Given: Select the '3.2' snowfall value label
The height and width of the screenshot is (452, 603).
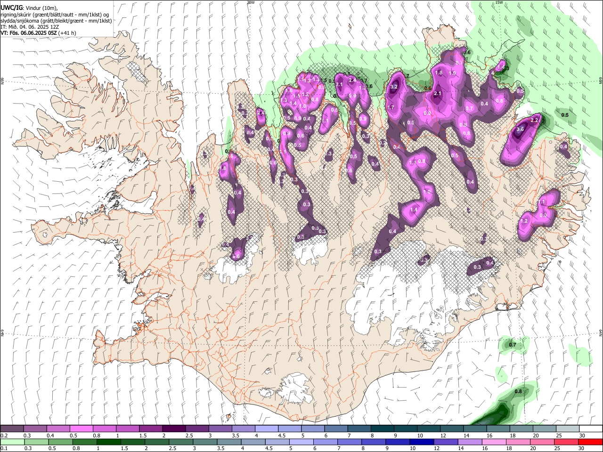Looking at the screenshot, I should pyautogui.click(x=395, y=87).
